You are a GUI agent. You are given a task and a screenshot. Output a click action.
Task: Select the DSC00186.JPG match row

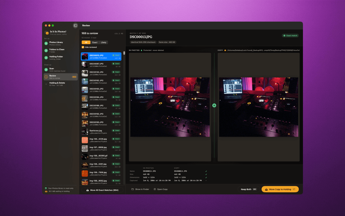coord(101,107)
